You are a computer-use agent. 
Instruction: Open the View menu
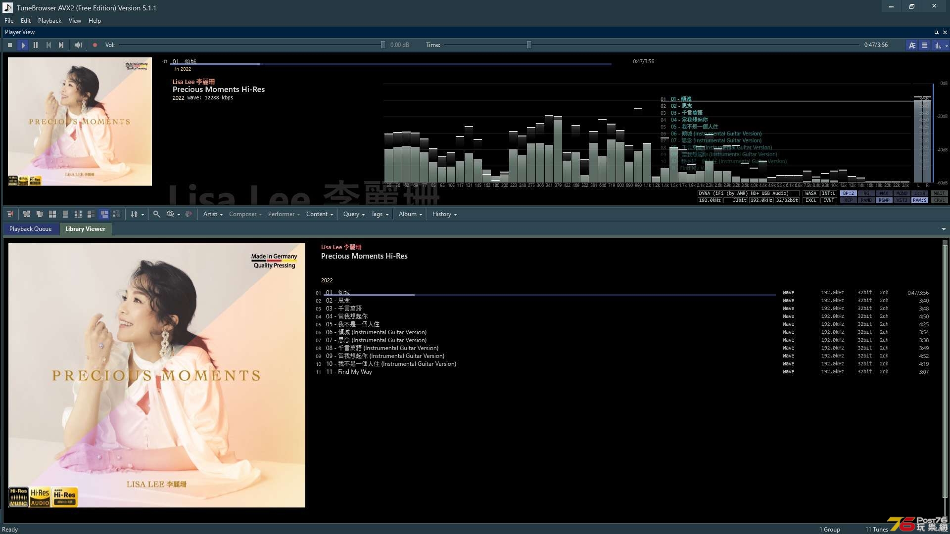click(x=75, y=21)
